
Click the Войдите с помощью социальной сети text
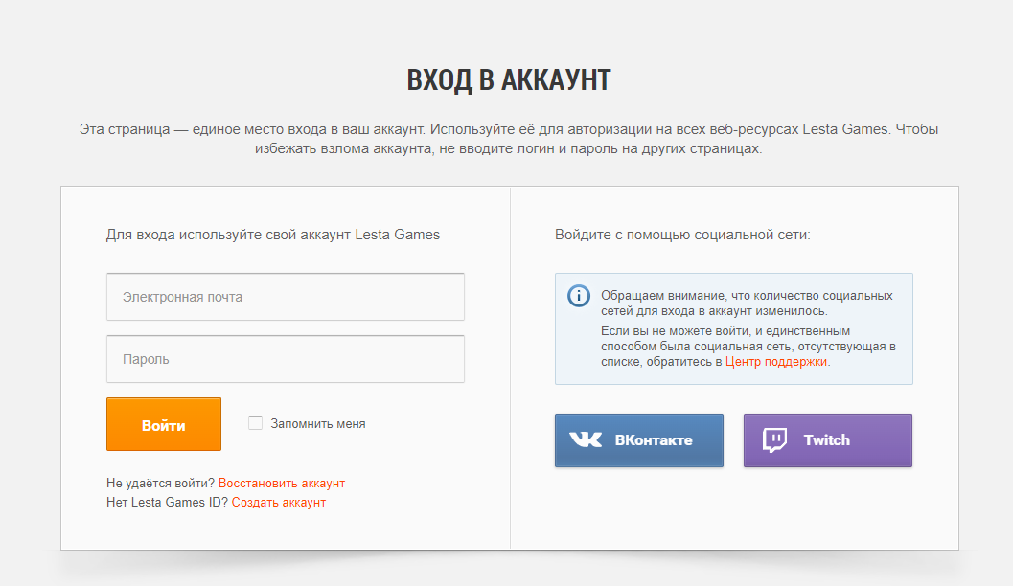pyautogui.click(x=682, y=235)
